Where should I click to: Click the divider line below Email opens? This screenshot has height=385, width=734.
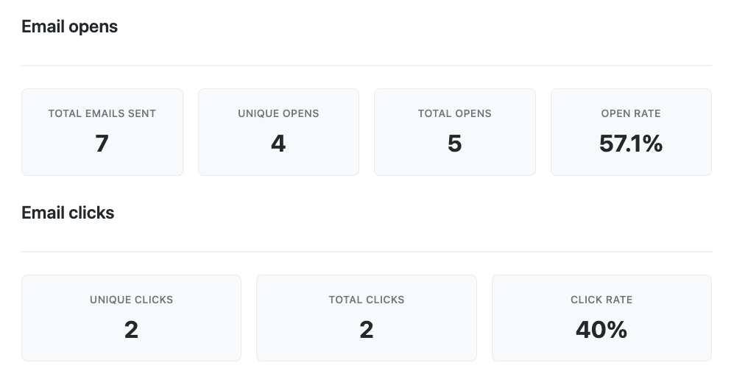pos(367,66)
